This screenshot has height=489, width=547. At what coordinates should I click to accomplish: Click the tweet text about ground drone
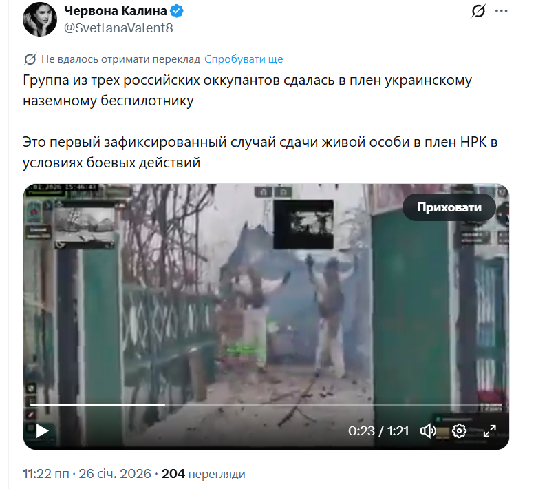click(247, 90)
